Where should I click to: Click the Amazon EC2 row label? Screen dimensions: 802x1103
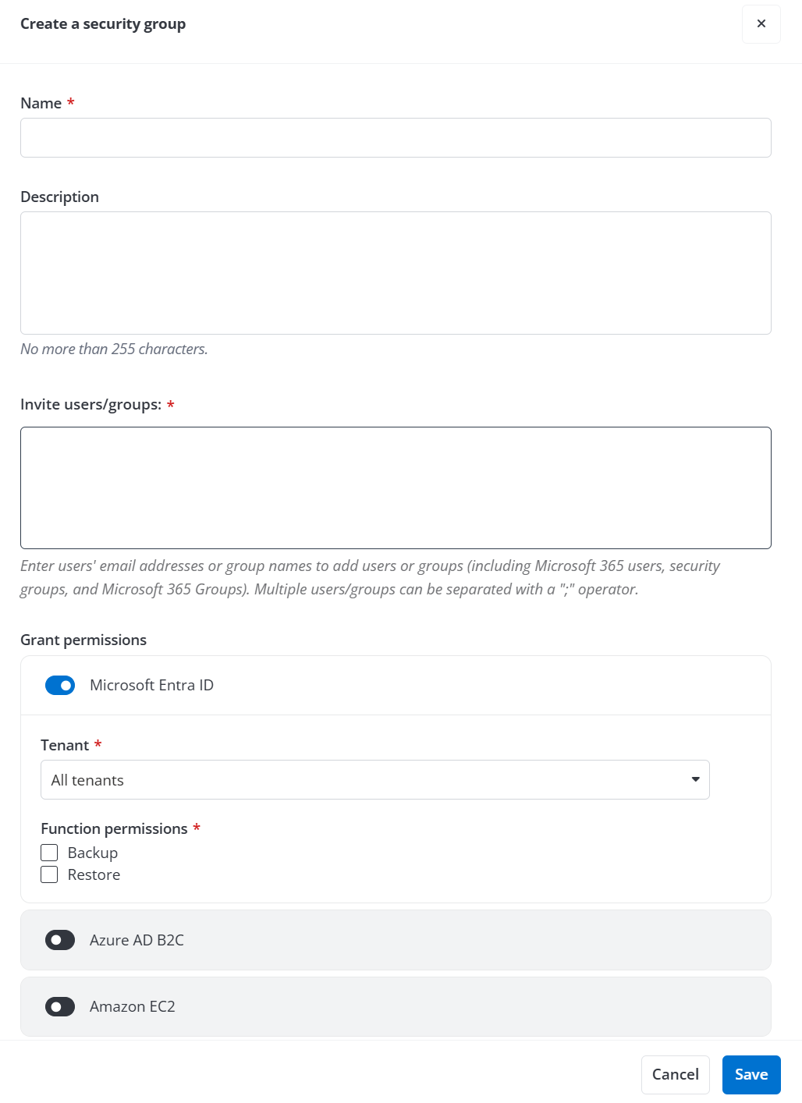point(132,1007)
